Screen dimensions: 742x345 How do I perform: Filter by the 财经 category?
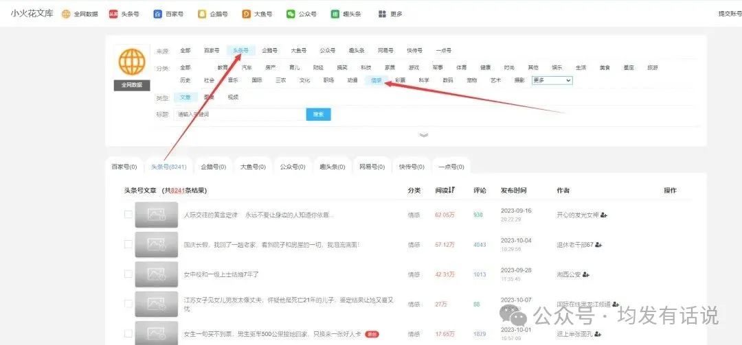pos(319,68)
